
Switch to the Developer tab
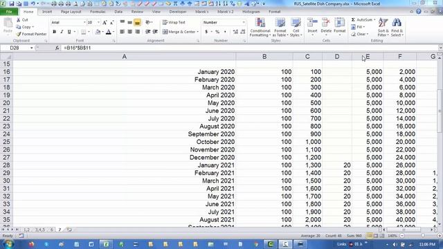[x=178, y=12]
